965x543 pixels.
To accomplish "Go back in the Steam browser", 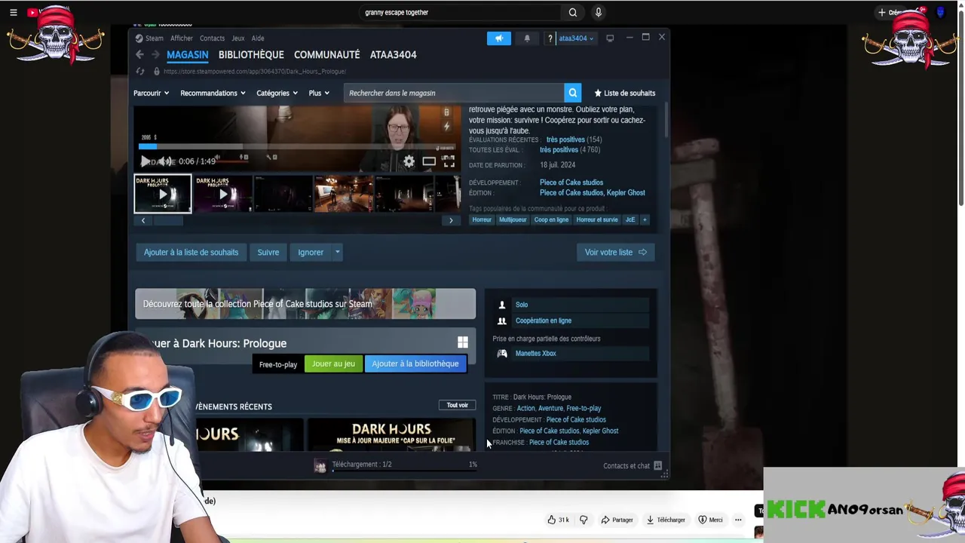I will pyautogui.click(x=139, y=54).
